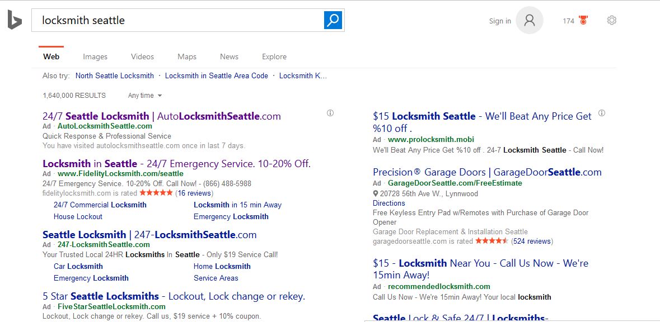This screenshot has height=322, width=660.
Task: Open the user profile avatar icon
Action: (530, 20)
